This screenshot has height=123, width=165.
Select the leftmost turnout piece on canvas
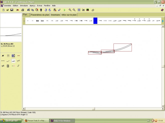click(x=95, y=53)
